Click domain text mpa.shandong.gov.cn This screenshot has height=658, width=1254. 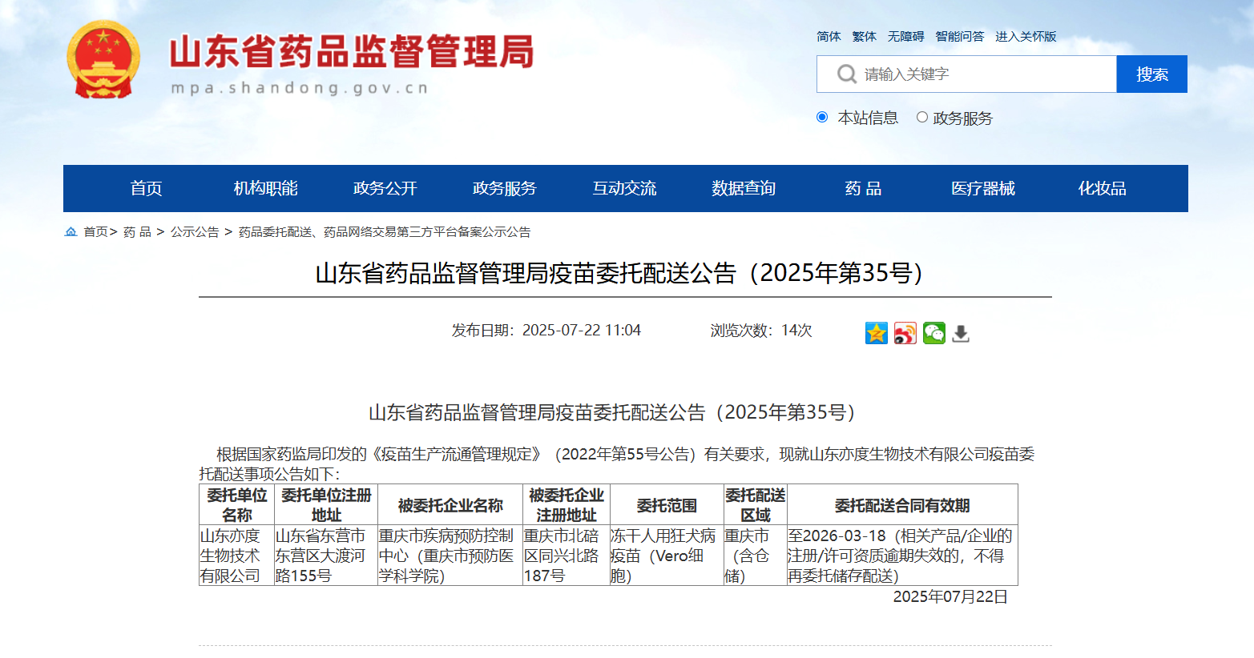(x=300, y=88)
